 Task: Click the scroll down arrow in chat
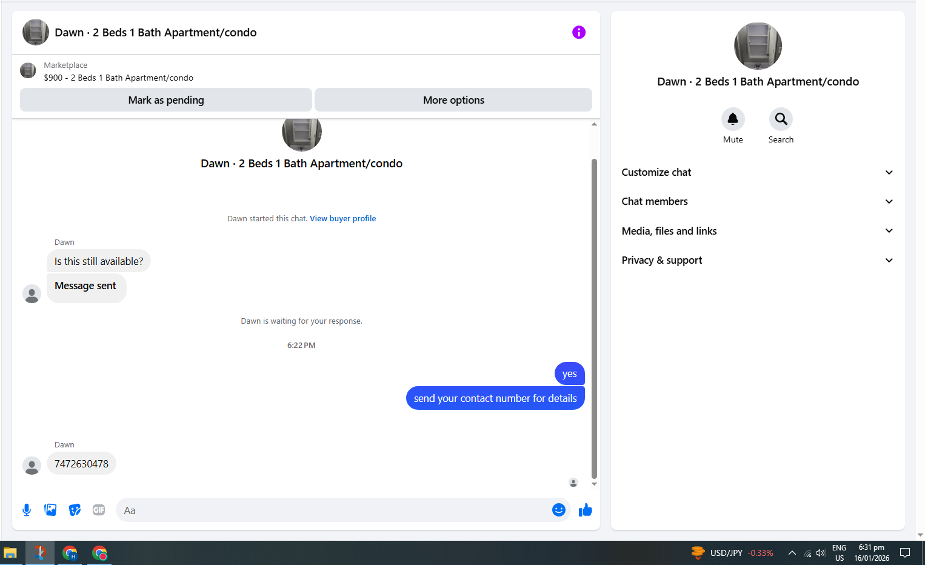point(594,484)
